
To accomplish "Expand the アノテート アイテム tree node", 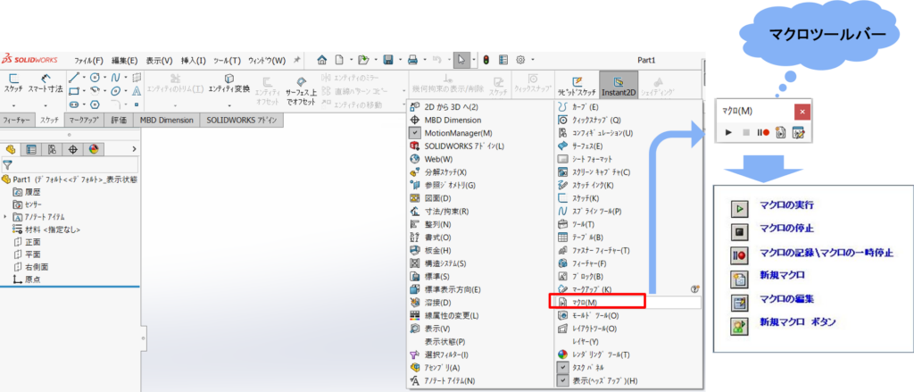I will pos(4,217).
